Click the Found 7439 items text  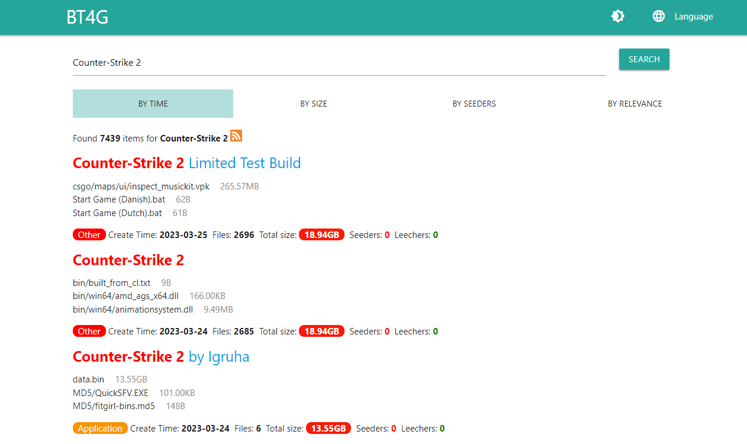(150, 139)
